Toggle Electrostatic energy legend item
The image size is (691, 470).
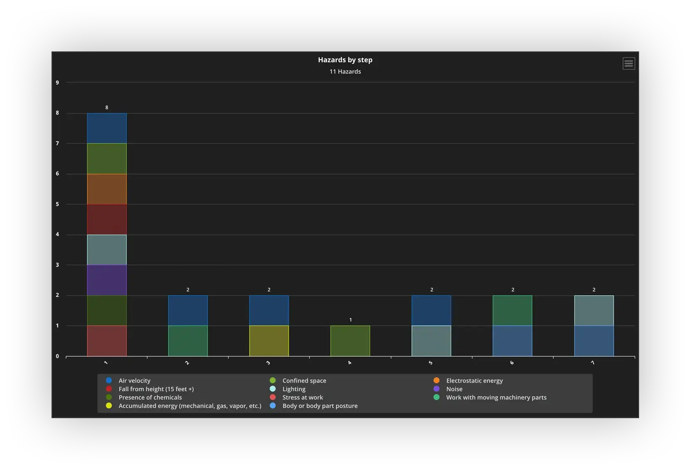[468, 380]
